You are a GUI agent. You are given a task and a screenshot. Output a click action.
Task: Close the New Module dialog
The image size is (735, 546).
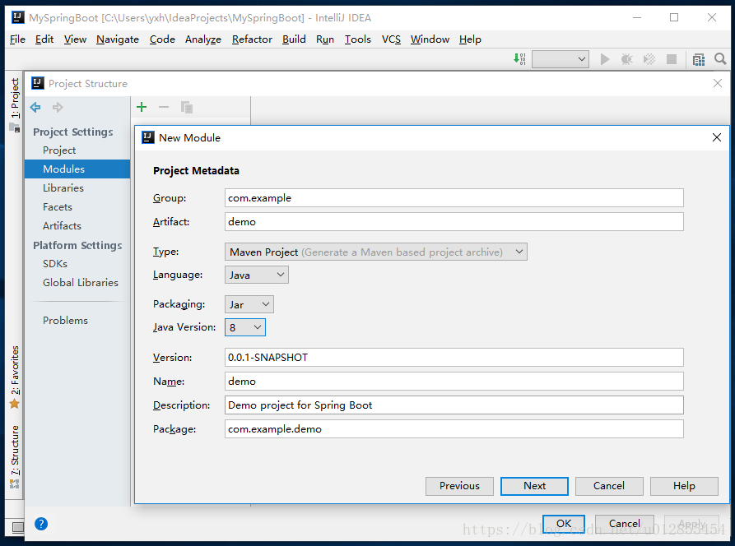pos(716,137)
